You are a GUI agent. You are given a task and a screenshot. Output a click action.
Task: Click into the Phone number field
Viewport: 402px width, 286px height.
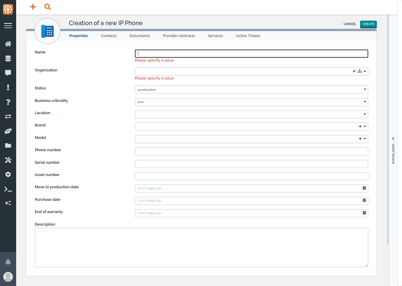(251, 152)
